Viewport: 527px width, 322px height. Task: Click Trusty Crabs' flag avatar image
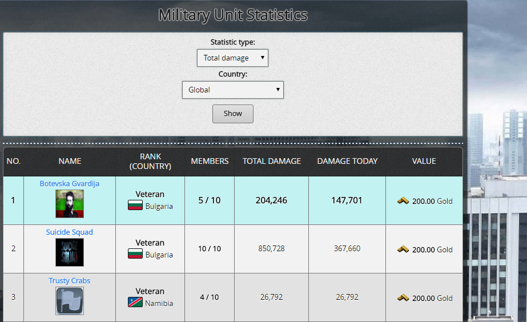[70, 301]
